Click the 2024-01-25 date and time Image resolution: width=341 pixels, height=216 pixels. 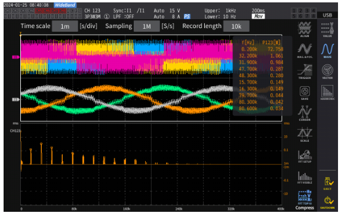click(26, 5)
